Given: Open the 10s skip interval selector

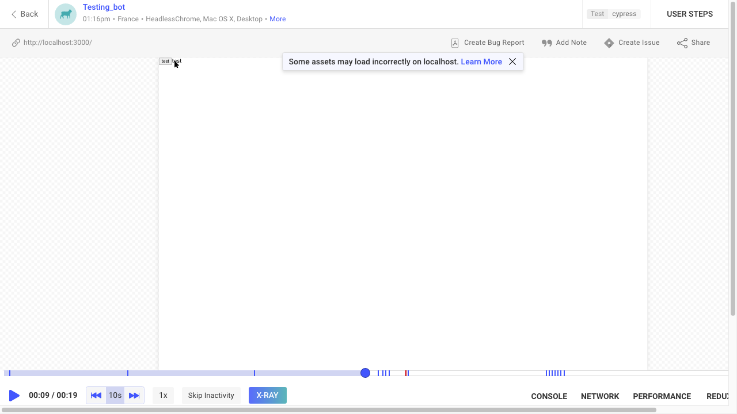Looking at the screenshot, I should point(115,396).
